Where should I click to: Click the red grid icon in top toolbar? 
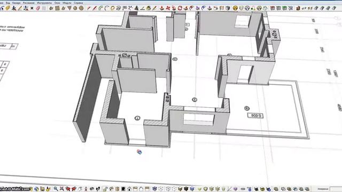tap(273, 8)
